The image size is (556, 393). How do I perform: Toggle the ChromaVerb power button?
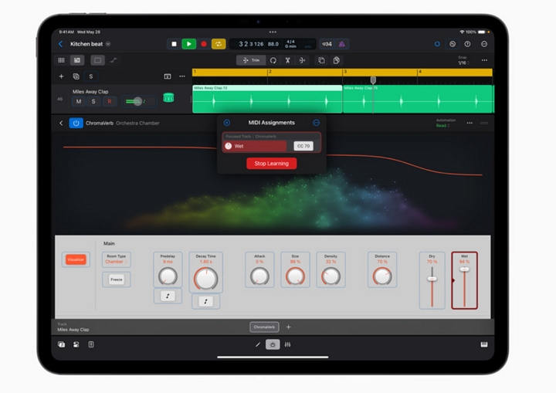tap(76, 123)
